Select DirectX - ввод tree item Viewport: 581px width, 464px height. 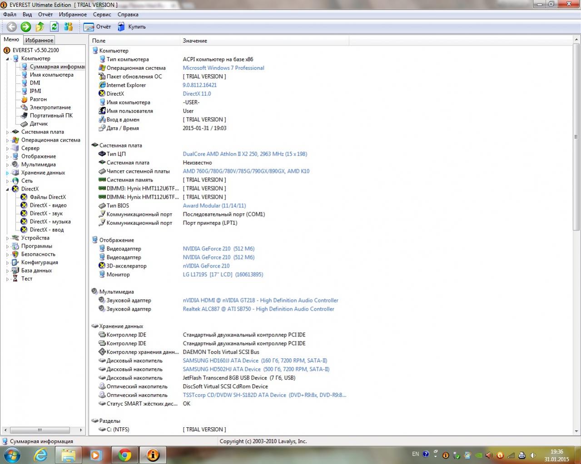click(x=47, y=230)
